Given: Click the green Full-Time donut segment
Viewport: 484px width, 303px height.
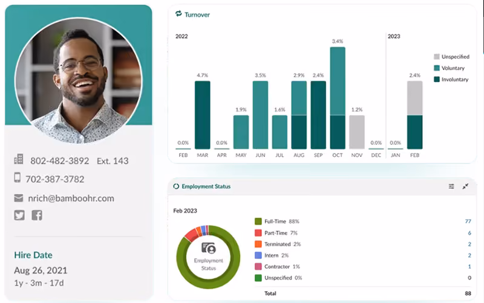Looking at the screenshot, I should [x=208, y=284].
